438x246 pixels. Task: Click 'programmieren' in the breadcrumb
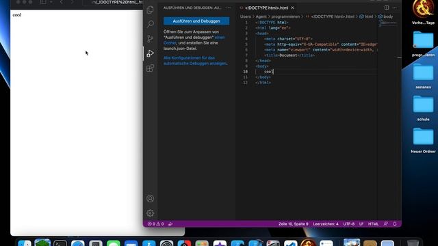[x=285, y=16]
